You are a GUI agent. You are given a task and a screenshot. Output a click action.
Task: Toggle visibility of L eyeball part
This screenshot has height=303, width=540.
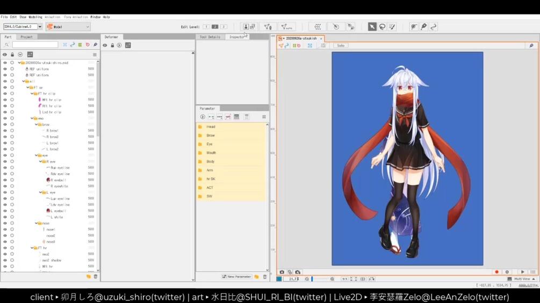[x=5, y=211]
